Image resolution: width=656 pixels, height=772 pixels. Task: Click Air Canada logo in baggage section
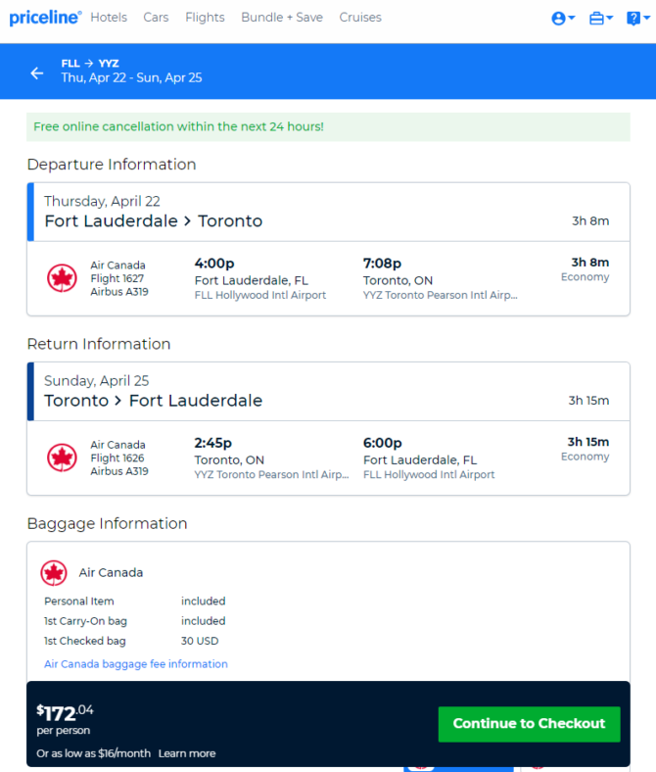[54, 573]
